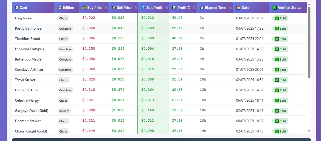The image size is (321, 141).
Task: Click the Verified Status column header label
Action: point(290,8)
